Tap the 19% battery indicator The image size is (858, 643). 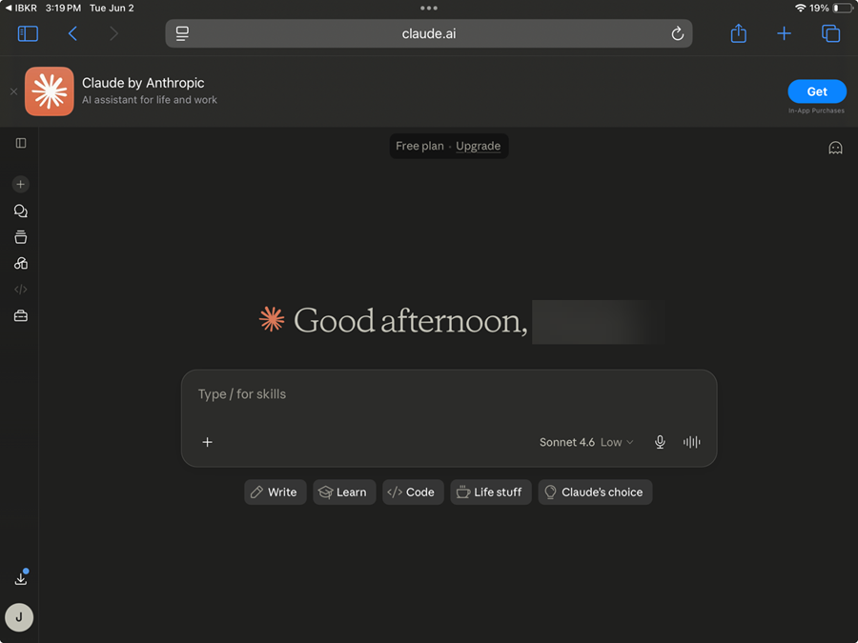[830, 8]
